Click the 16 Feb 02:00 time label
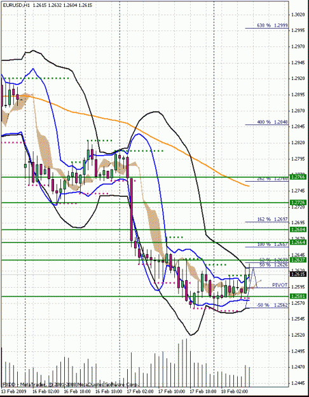Viewport: 309px width, 397px height. (x=46, y=392)
